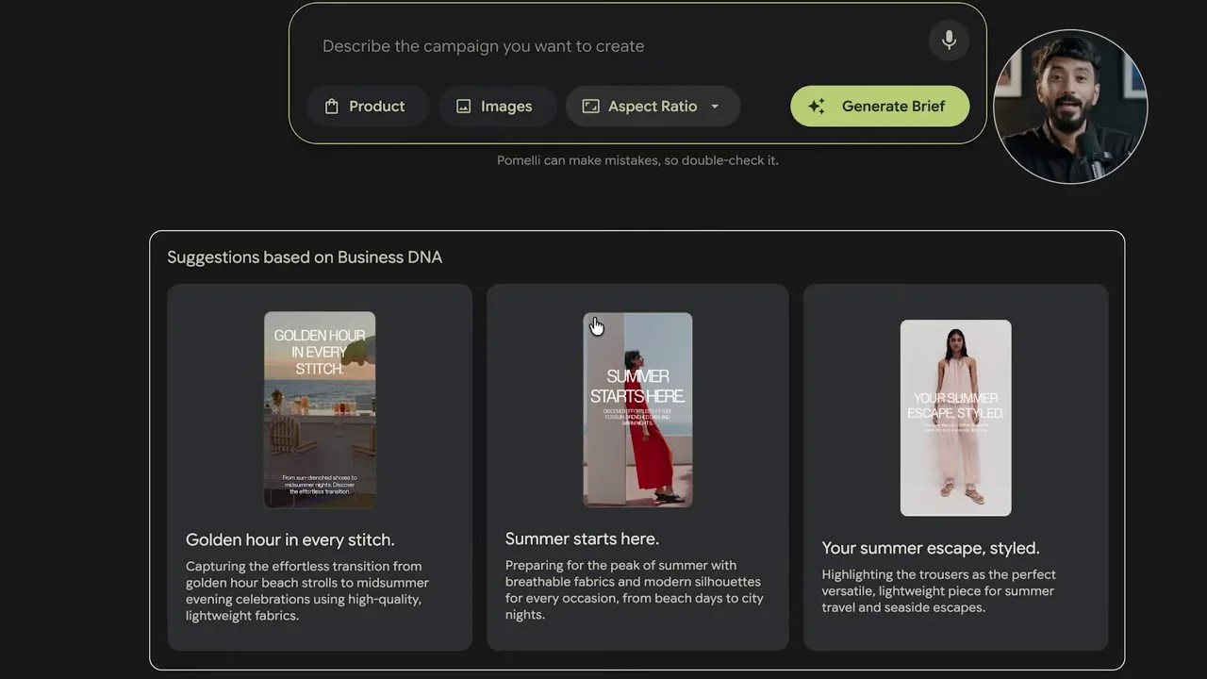Image resolution: width=1207 pixels, height=679 pixels.
Task: Open the Images picker button
Action: (497, 107)
